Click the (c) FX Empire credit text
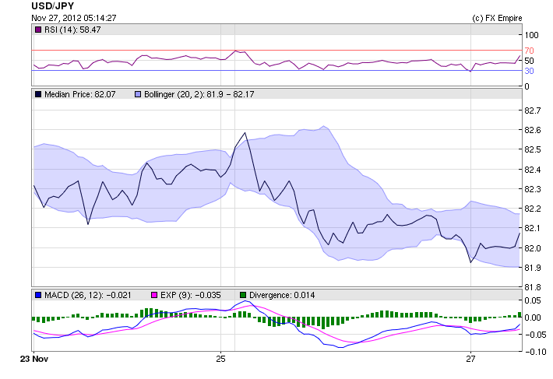 click(497, 17)
